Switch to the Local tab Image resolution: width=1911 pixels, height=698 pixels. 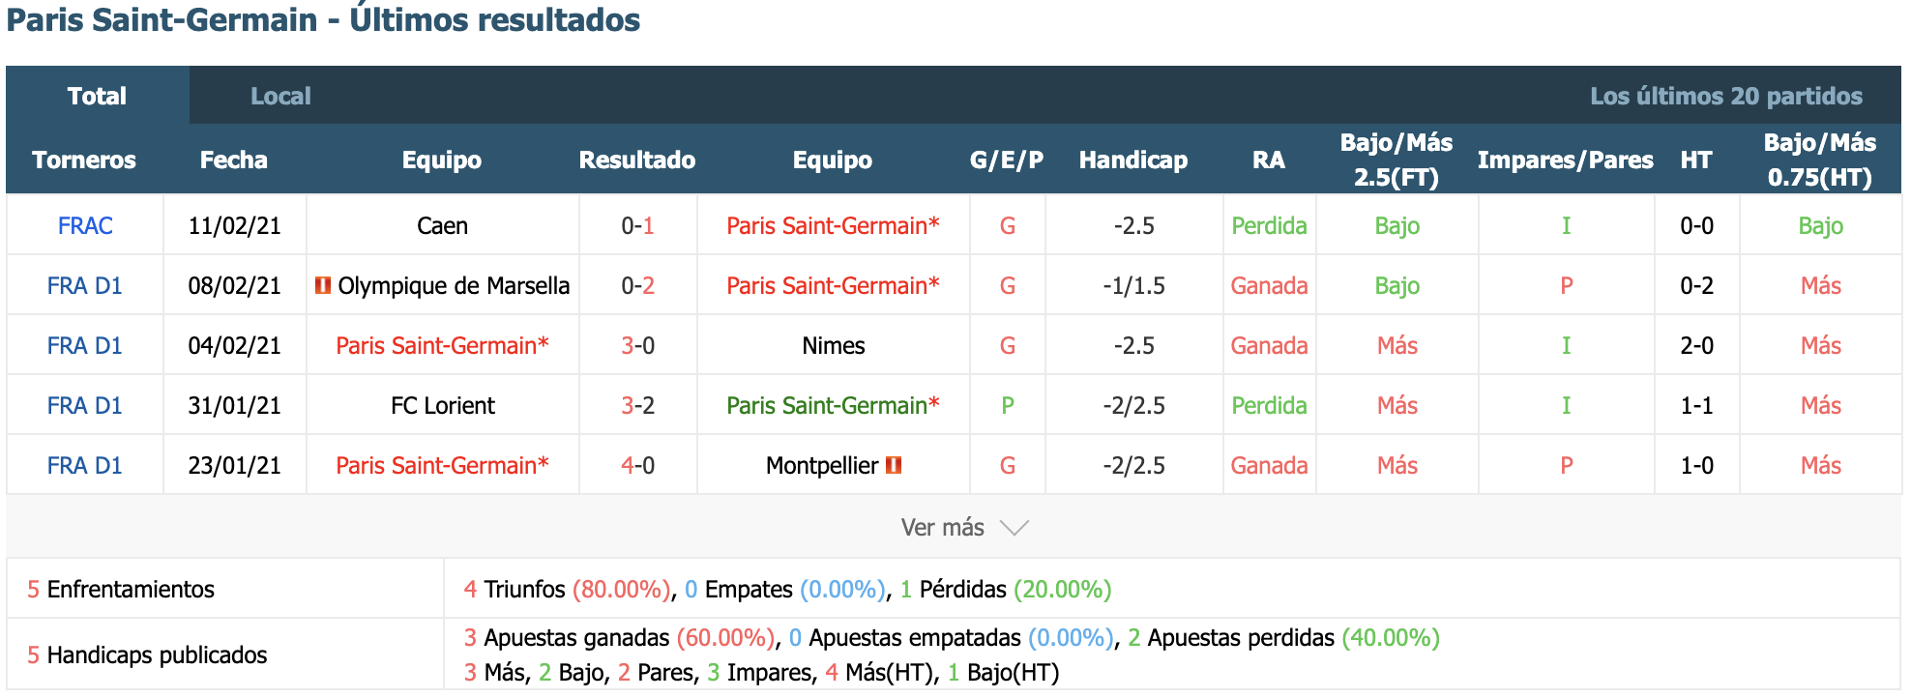(x=280, y=96)
